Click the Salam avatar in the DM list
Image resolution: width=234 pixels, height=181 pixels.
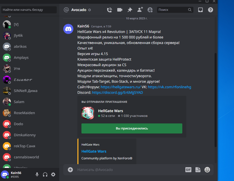(x=7, y=102)
